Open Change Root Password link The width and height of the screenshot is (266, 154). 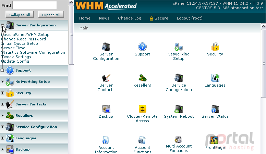click(x=24, y=39)
